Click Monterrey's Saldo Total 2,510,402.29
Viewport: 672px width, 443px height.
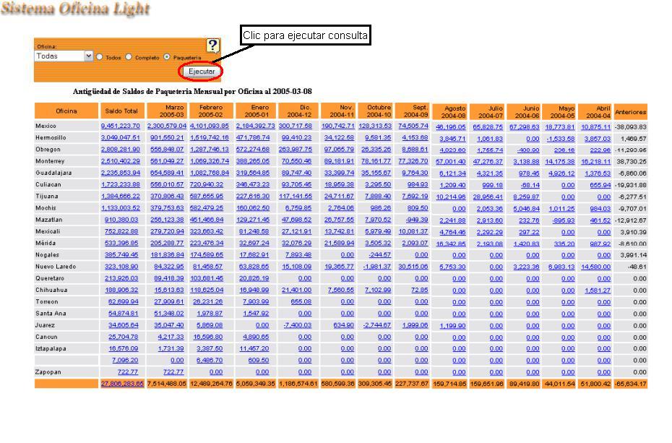click(121, 161)
